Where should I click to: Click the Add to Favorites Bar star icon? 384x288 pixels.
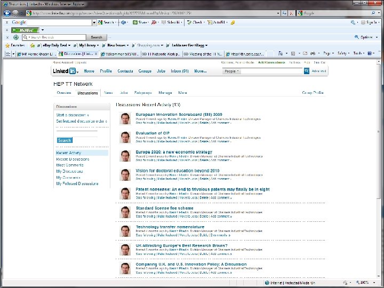click(x=33, y=45)
